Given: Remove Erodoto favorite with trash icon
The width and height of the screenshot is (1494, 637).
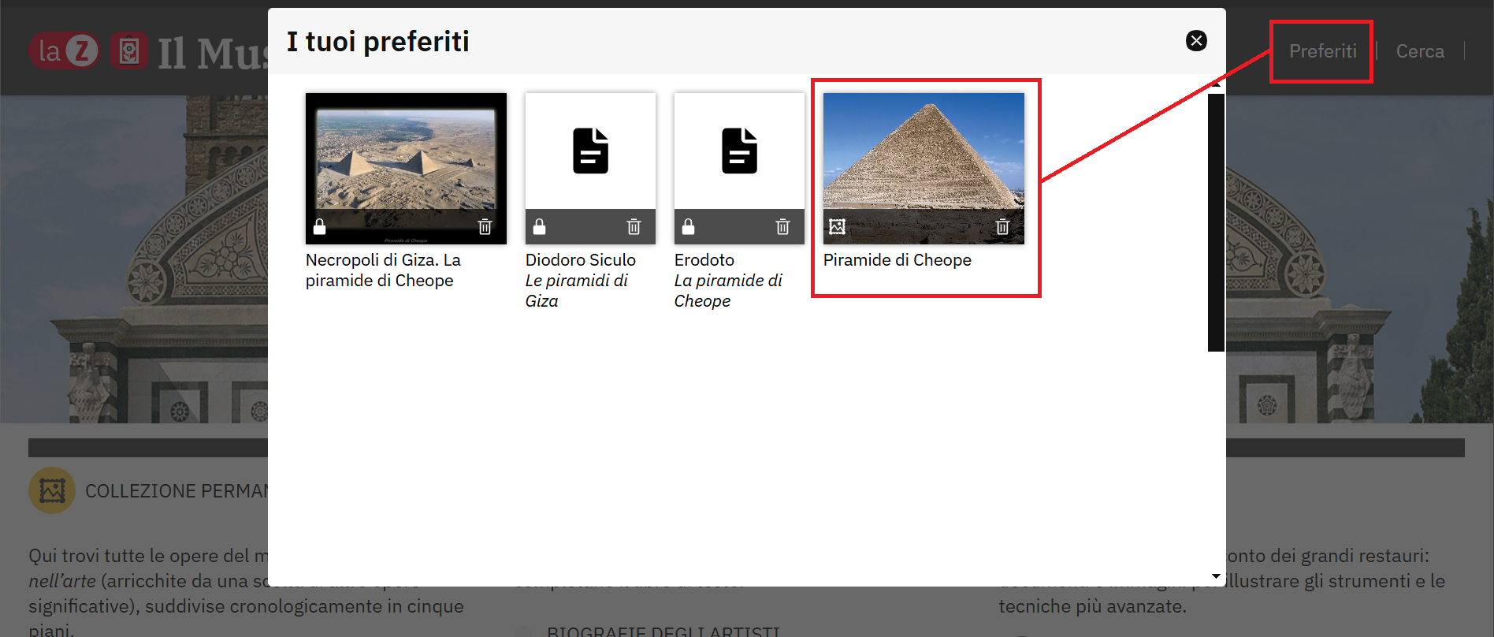Looking at the screenshot, I should (x=782, y=227).
